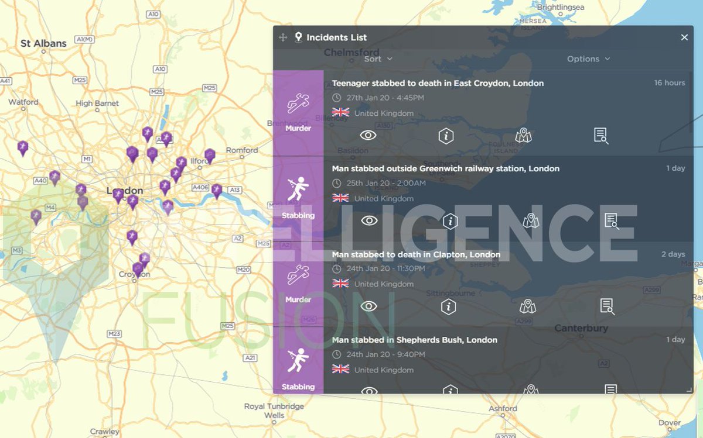The height and width of the screenshot is (438, 703).
Task: Click the '2 days' age label
Action: click(x=673, y=254)
